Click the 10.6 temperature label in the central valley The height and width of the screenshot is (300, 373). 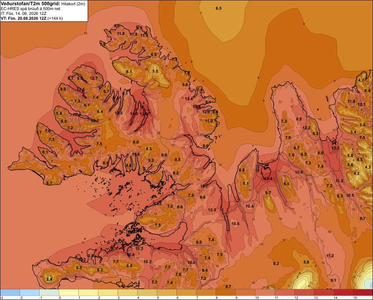235,224
